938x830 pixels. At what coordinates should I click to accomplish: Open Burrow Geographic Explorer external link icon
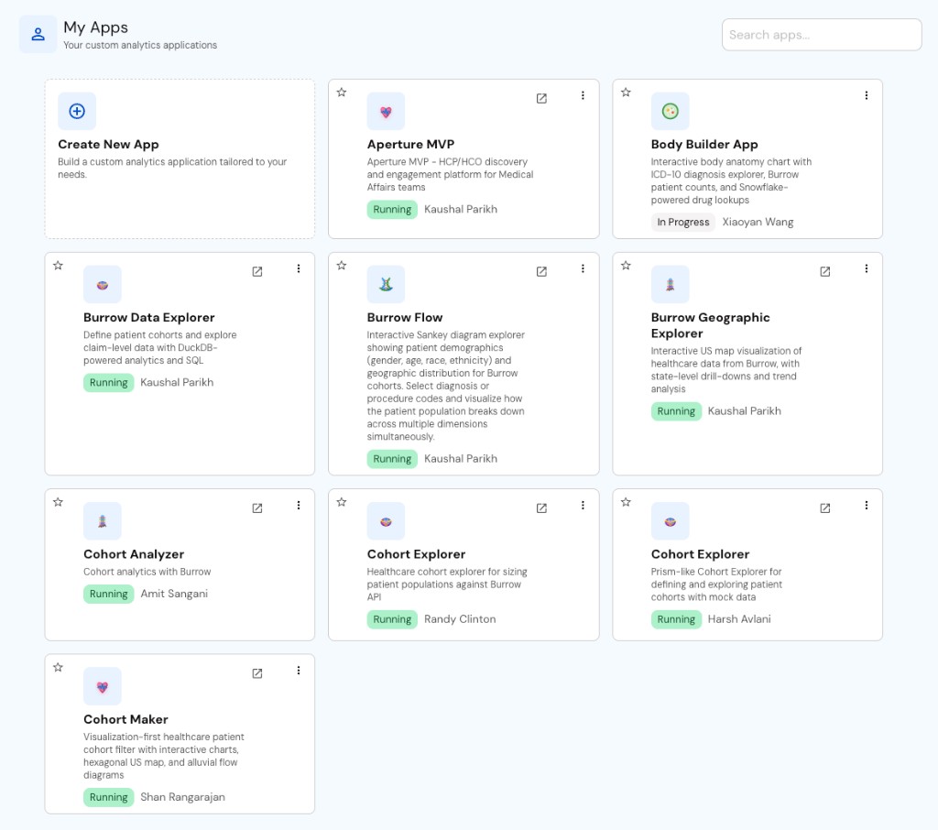click(x=825, y=272)
